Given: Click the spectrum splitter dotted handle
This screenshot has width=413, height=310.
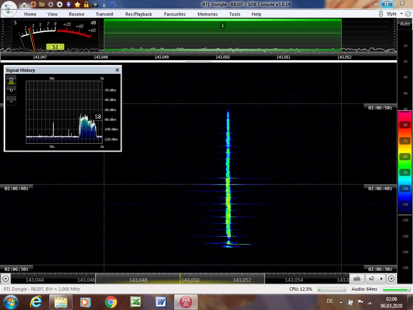Looking at the screenshot, I should (x=198, y=61).
